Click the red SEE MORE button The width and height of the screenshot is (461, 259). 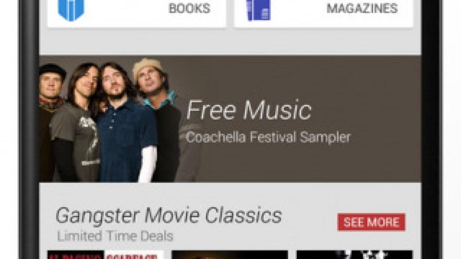tap(371, 222)
